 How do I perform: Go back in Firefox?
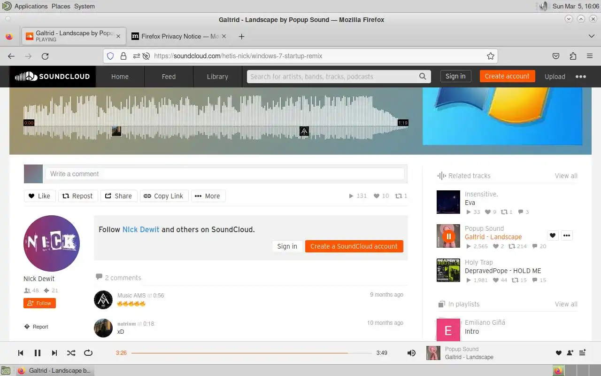tap(11, 56)
